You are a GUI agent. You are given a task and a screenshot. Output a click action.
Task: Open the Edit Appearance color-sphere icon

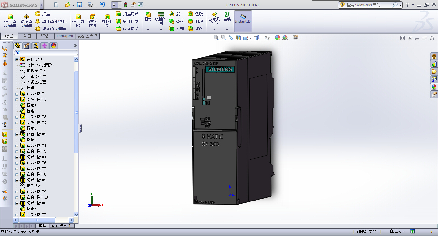(x=277, y=38)
